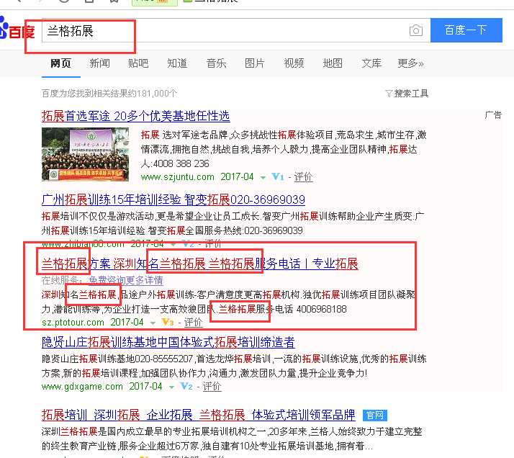Expand the dropdown arrow after gdxgame.com date
This screenshot has width=514, height=458.
pyautogui.click(x=171, y=387)
